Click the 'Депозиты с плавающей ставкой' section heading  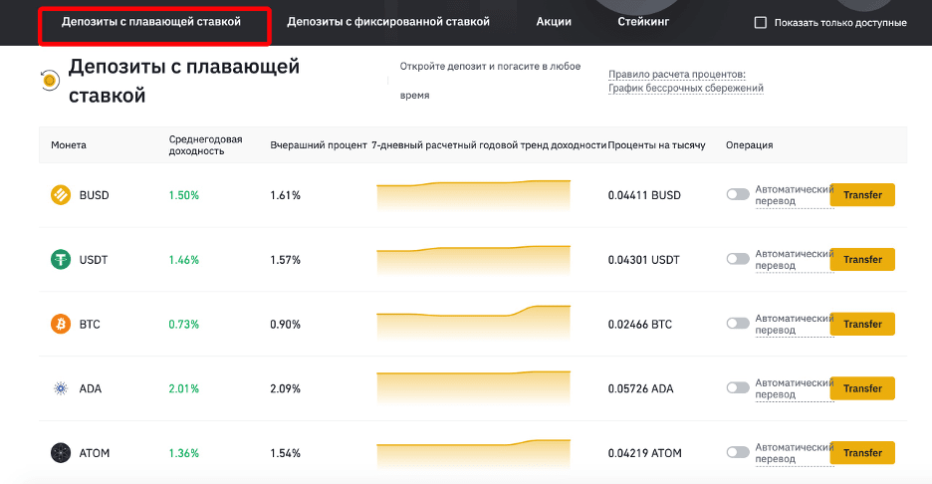click(x=183, y=81)
